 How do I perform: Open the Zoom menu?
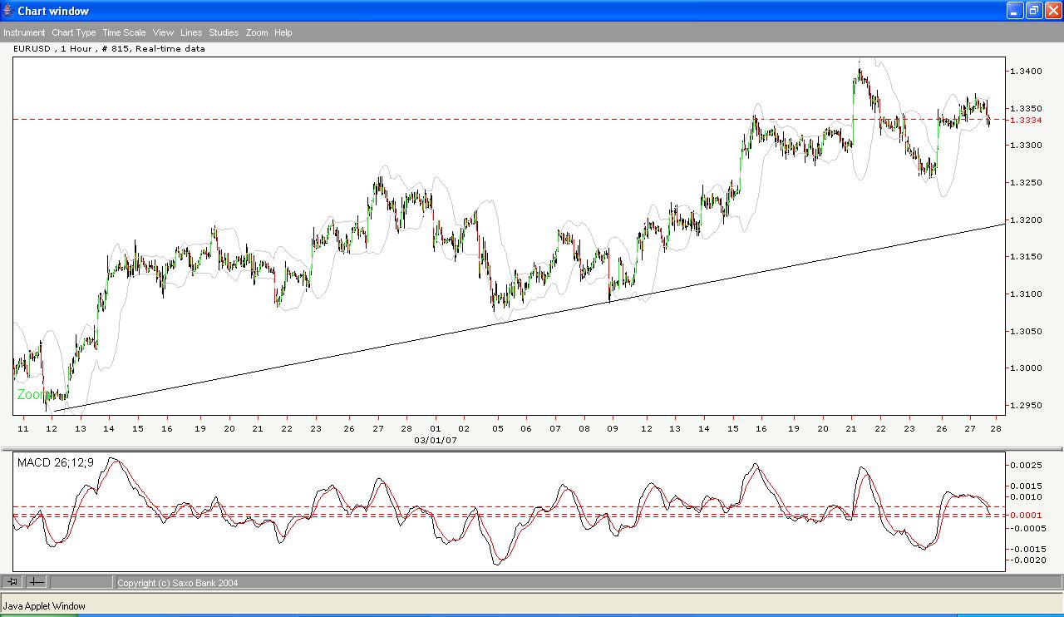(x=257, y=32)
